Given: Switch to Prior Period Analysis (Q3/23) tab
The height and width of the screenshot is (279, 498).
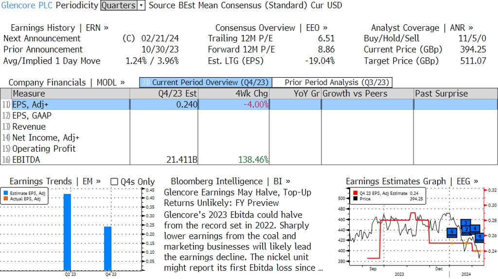Looking at the screenshot, I should (x=333, y=83).
